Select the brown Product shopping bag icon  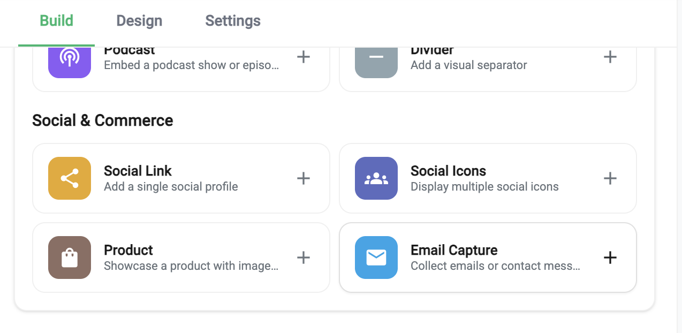(x=69, y=258)
